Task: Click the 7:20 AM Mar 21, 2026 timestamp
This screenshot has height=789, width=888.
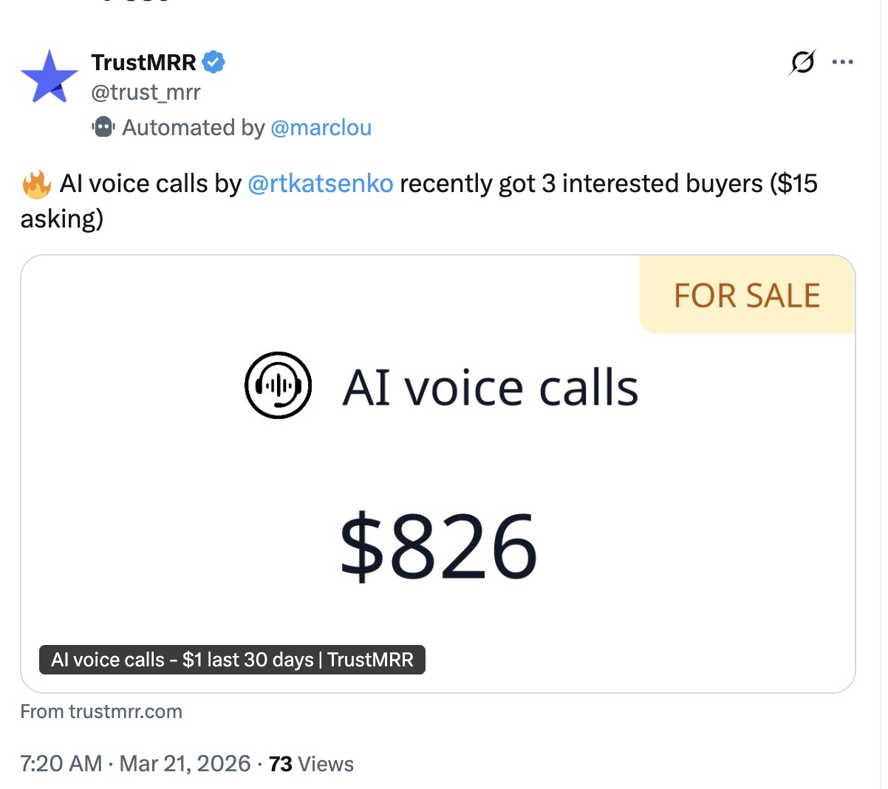Action: pos(135,763)
